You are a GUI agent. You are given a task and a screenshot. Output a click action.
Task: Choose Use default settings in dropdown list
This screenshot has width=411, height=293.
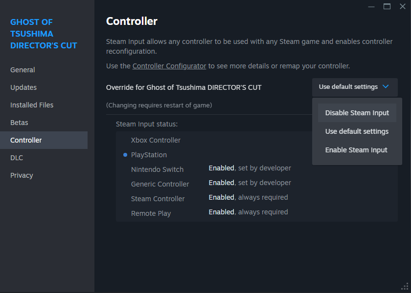(357, 131)
